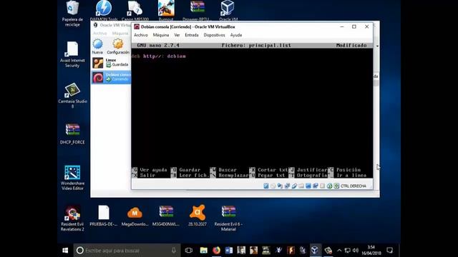Click the mouse integration indicator in VM status bar
This screenshot has height=257, width=458.
[329, 186]
